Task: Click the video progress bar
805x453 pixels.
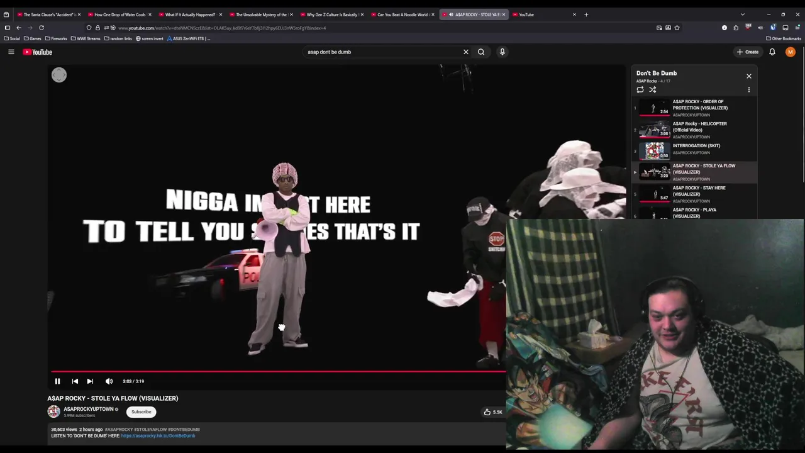Action: click(x=277, y=371)
